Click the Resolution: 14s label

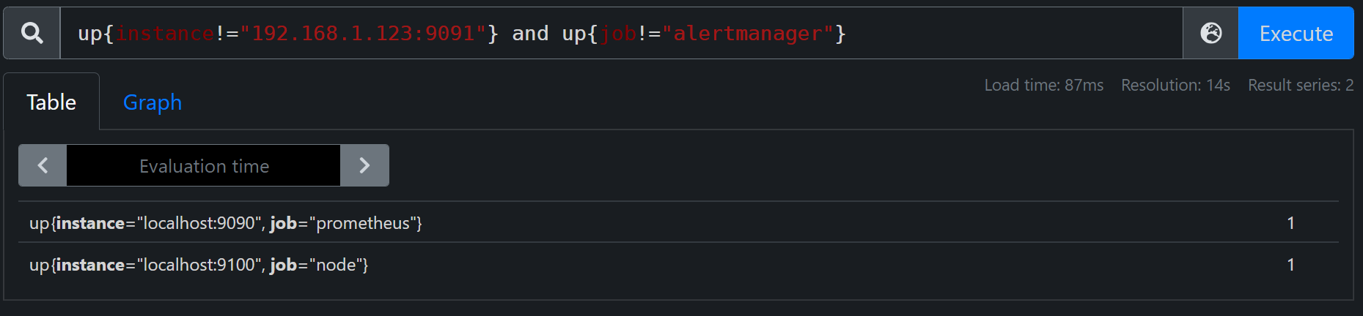click(1175, 85)
